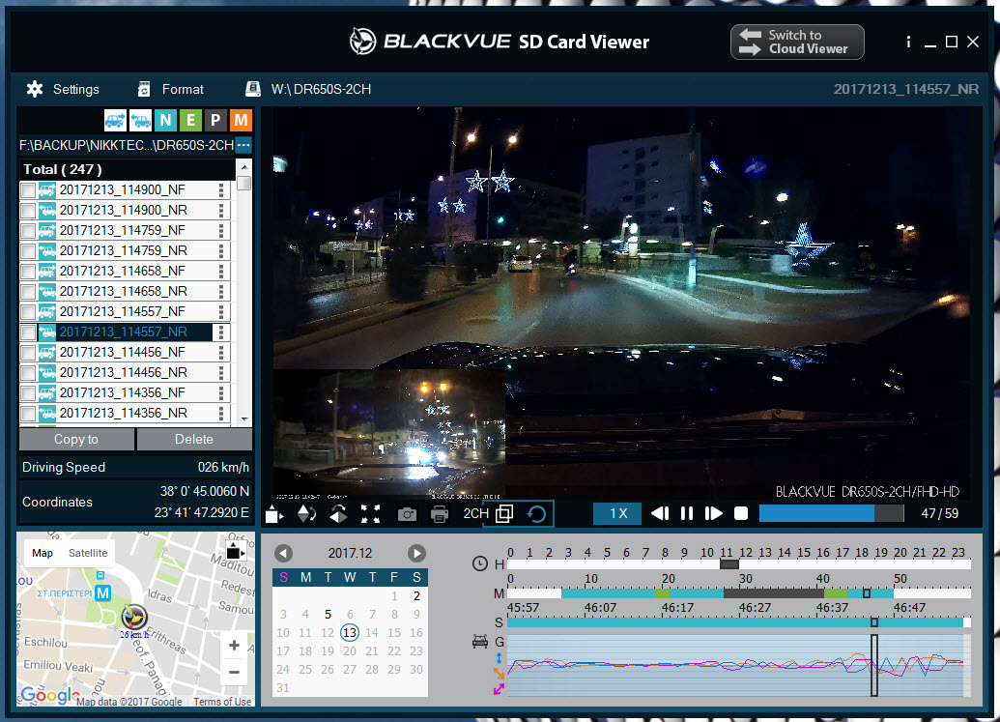Open the folder browse ellipsis button

(243, 145)
